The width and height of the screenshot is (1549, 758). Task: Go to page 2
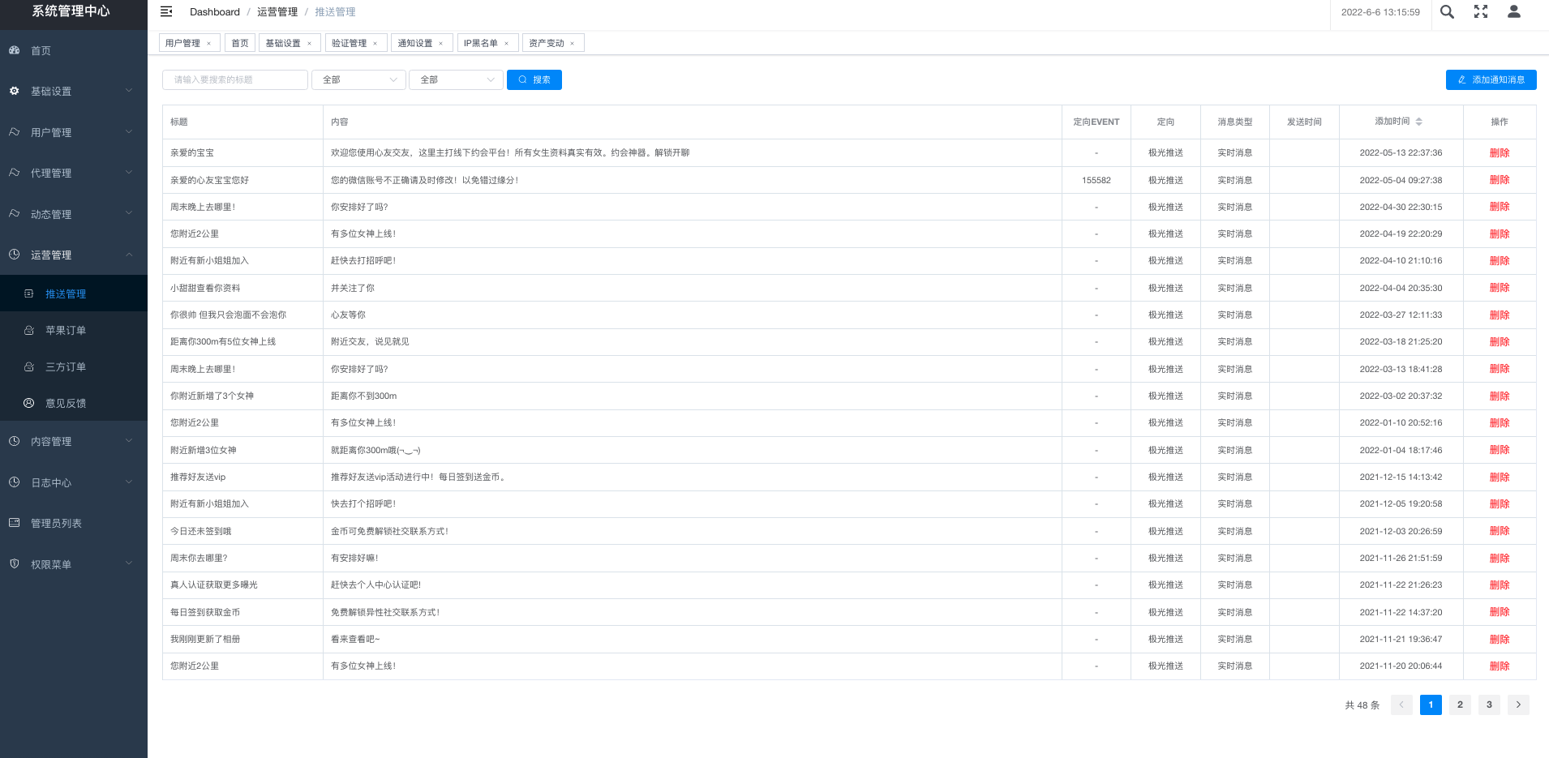[x=1460, y=704]
